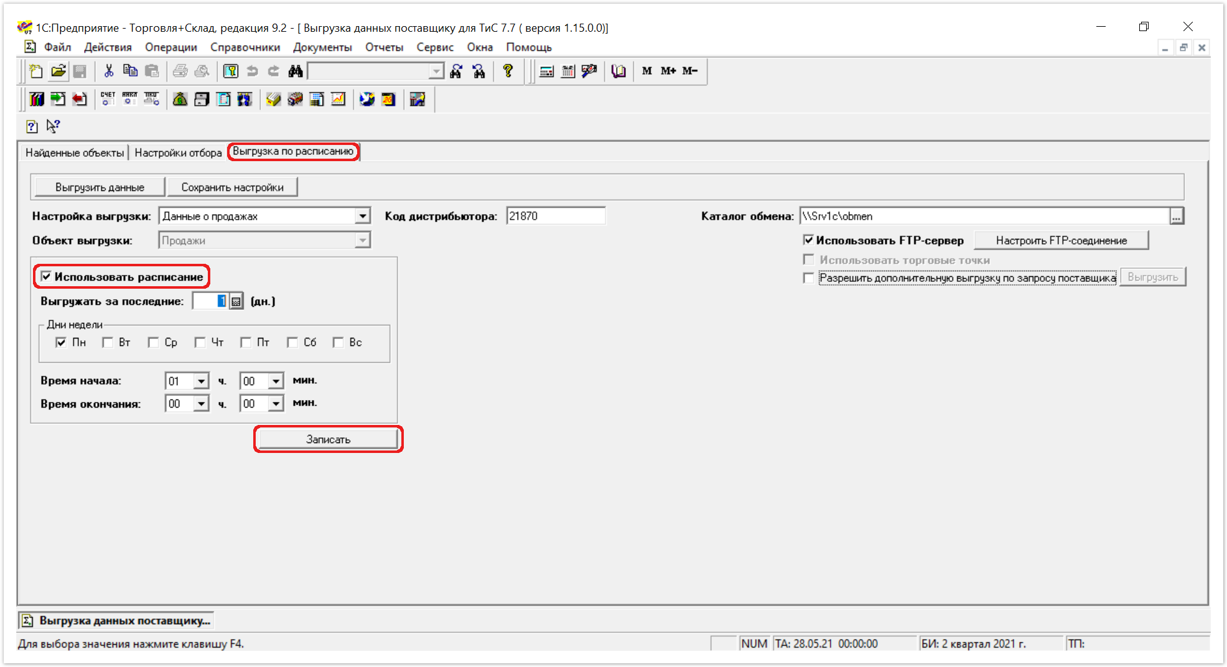The height and width of the screenshot is (667, 1227).
Task: Click the M- memory subtract button
Action: (x=690, y=71)
